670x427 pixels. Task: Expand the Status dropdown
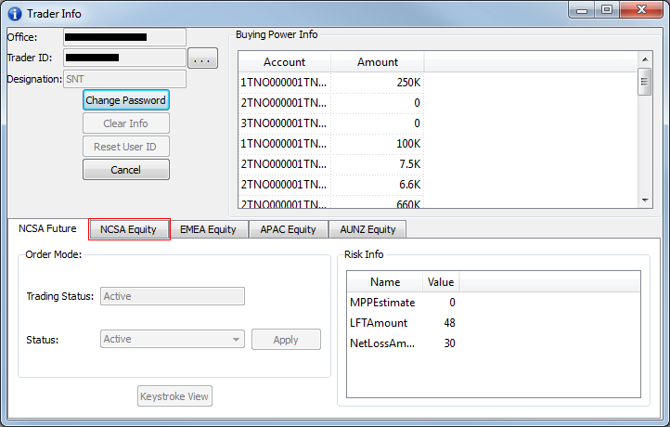pos(172,339)
